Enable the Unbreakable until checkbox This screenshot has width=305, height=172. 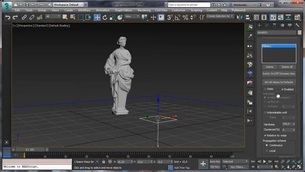coord(265,113)
